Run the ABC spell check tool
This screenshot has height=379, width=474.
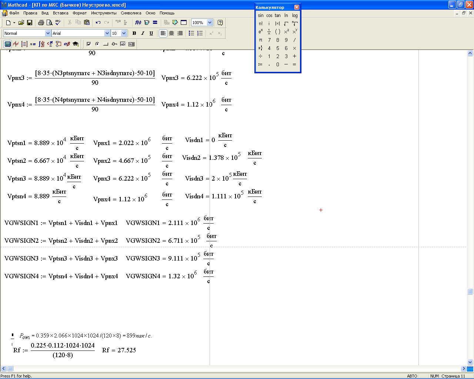coord(58,23)
